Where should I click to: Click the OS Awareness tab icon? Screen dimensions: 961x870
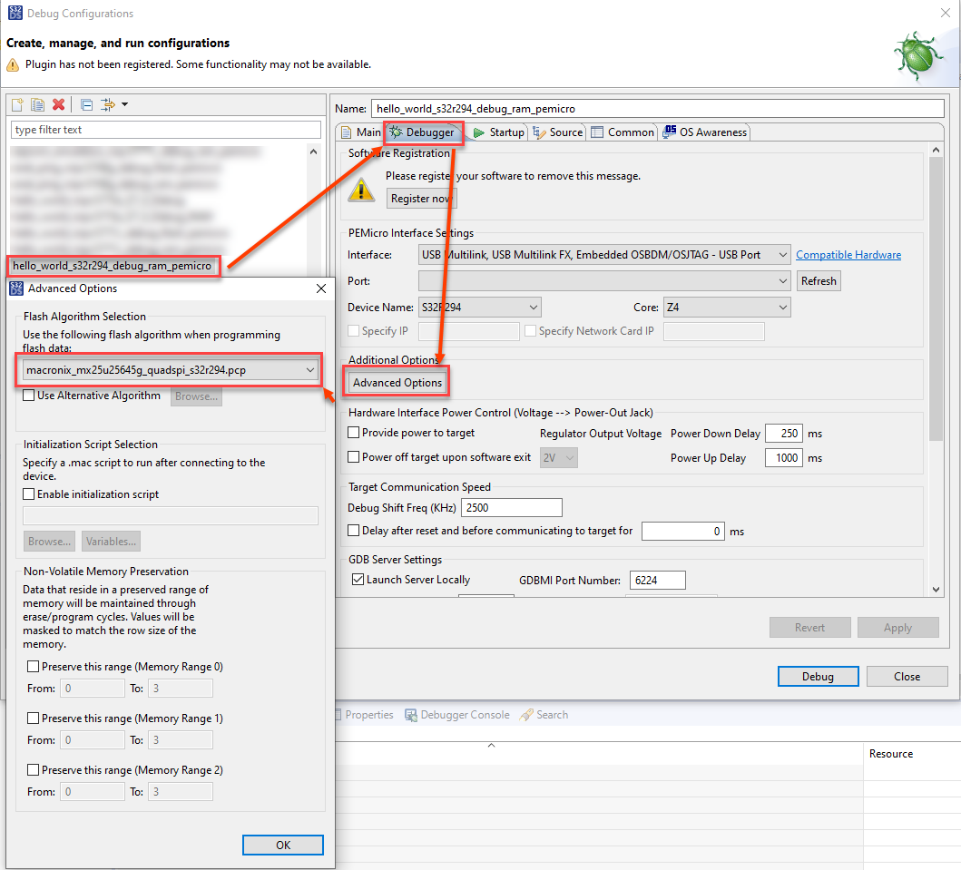pyautogui.click(x=670, y=132)
